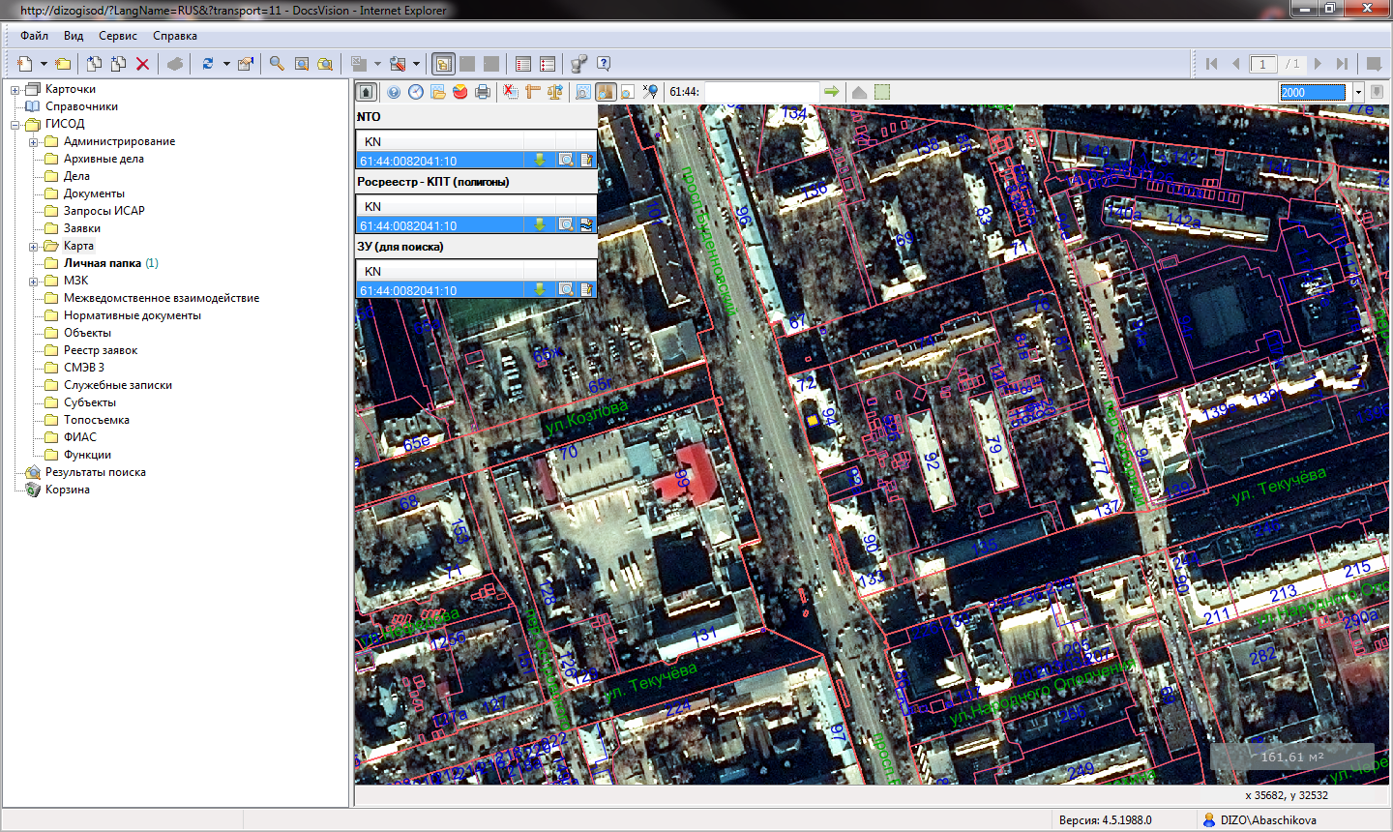Click the cadastral number input field
This screenshot has height=832, width=1393.
click(x=761, y=92)
